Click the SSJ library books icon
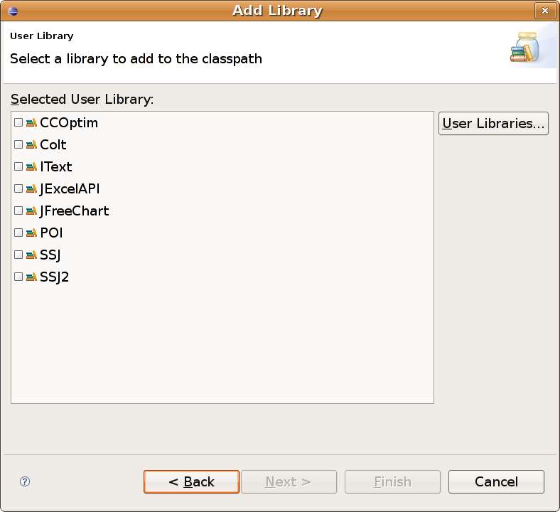560x512 pixels. [31, 255]
